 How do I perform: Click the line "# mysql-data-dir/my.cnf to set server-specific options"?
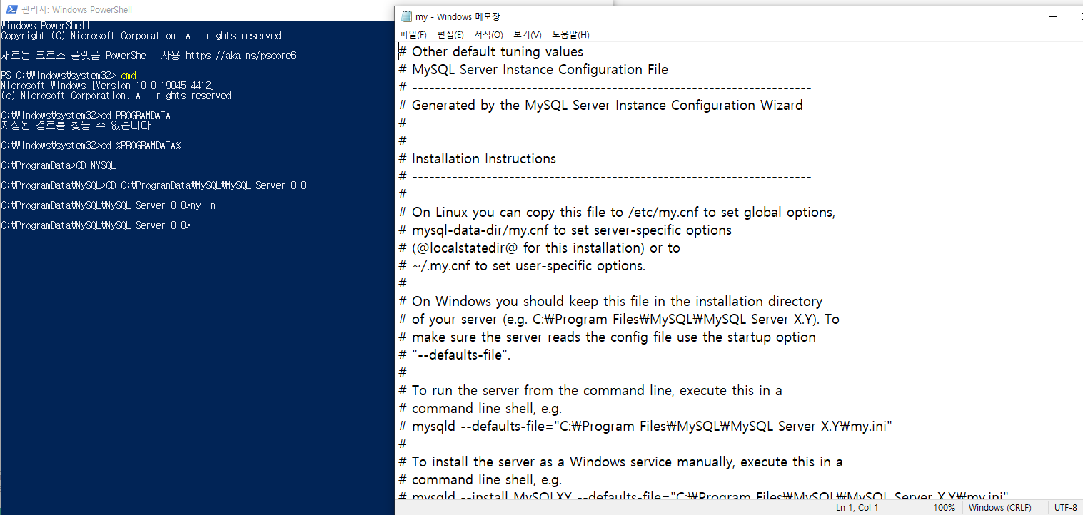coord(565,230)
